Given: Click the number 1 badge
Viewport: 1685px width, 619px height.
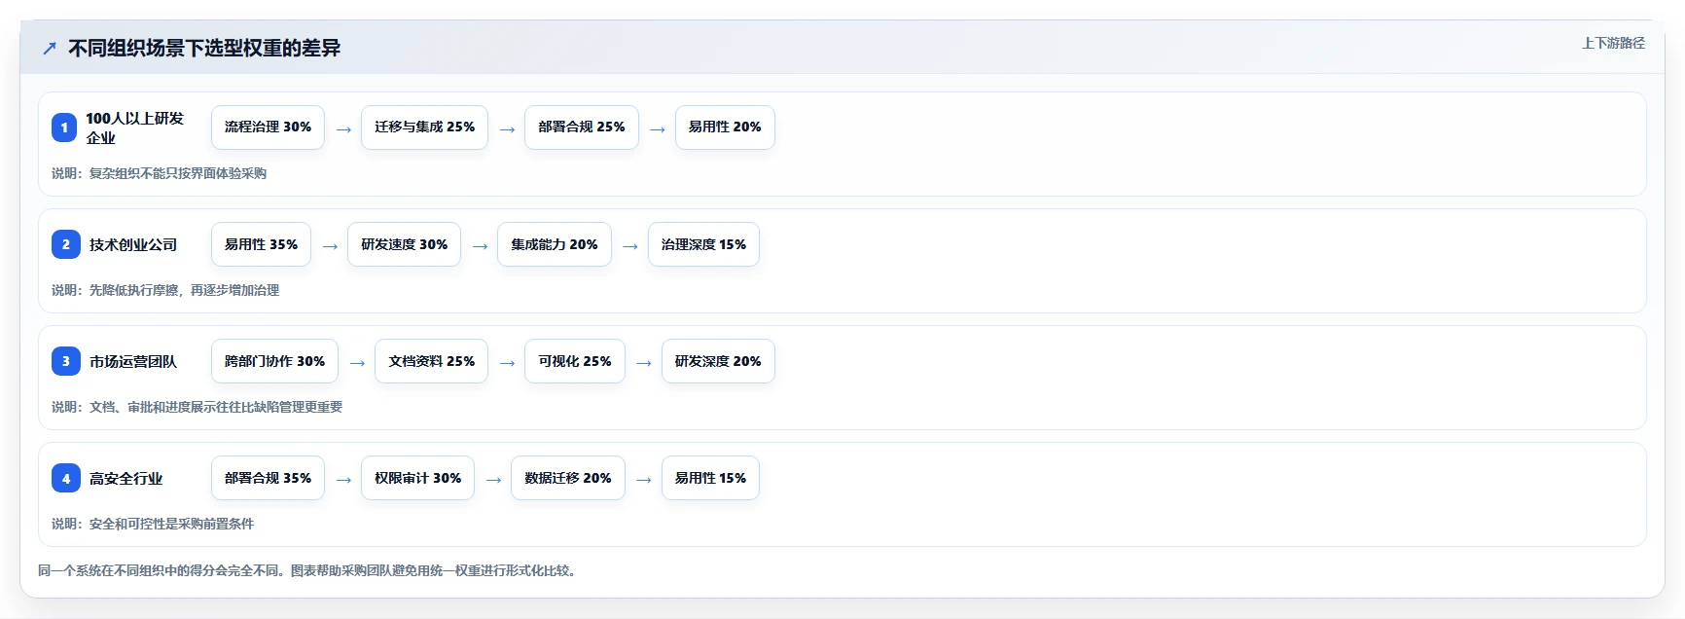Looking at the screenshot, I should tap(64, 127).
